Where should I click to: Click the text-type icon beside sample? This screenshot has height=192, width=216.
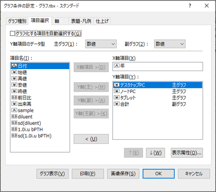pos(14,110)
